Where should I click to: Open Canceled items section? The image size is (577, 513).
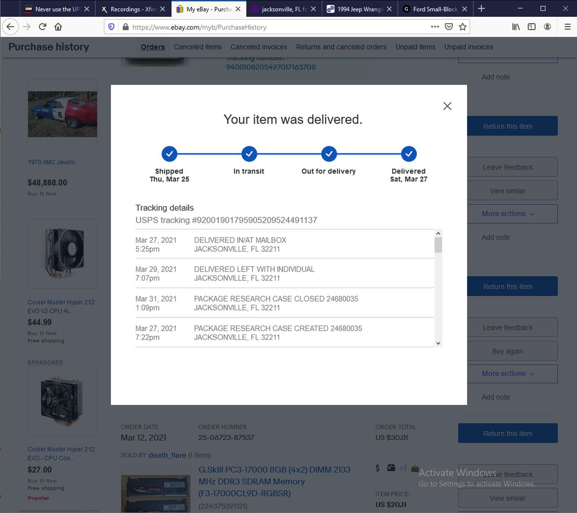[198, 47]
